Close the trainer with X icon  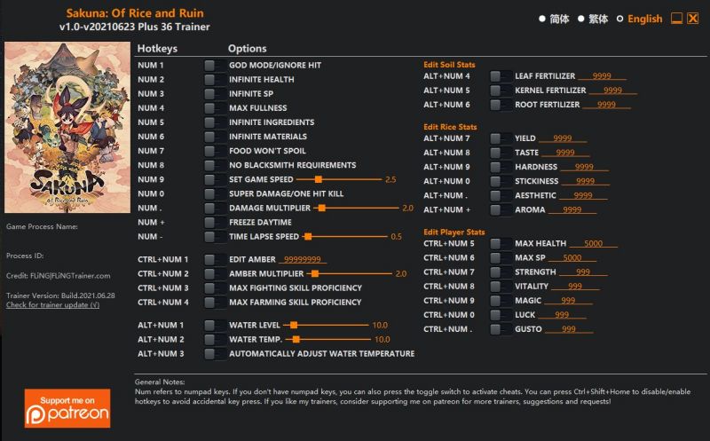(693, 19)
